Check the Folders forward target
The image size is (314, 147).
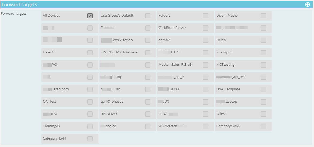pyautogui.click(x=206, y=16)
